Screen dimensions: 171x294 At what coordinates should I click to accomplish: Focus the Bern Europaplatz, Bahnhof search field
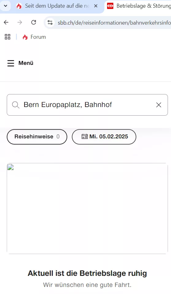[x=87, y=105]
